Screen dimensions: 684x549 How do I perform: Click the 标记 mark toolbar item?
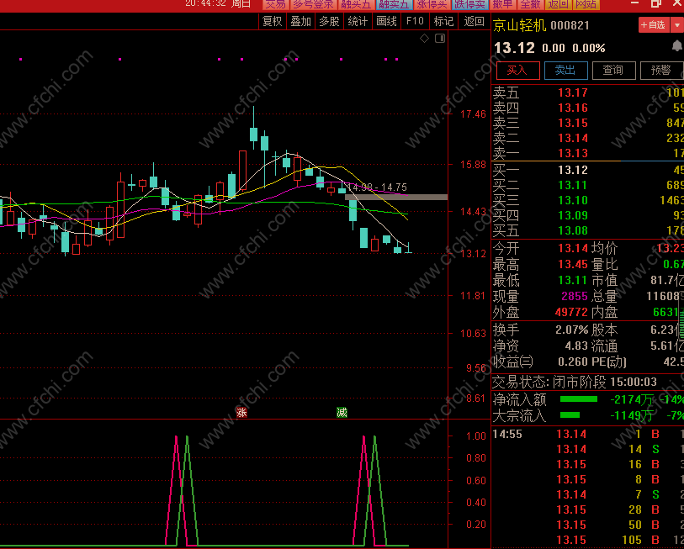pos(443,21)
